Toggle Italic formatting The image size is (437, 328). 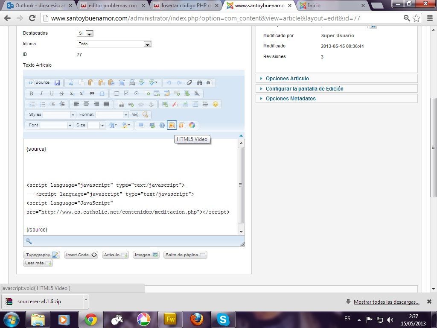pyautogui.click(x=41, y=94)
